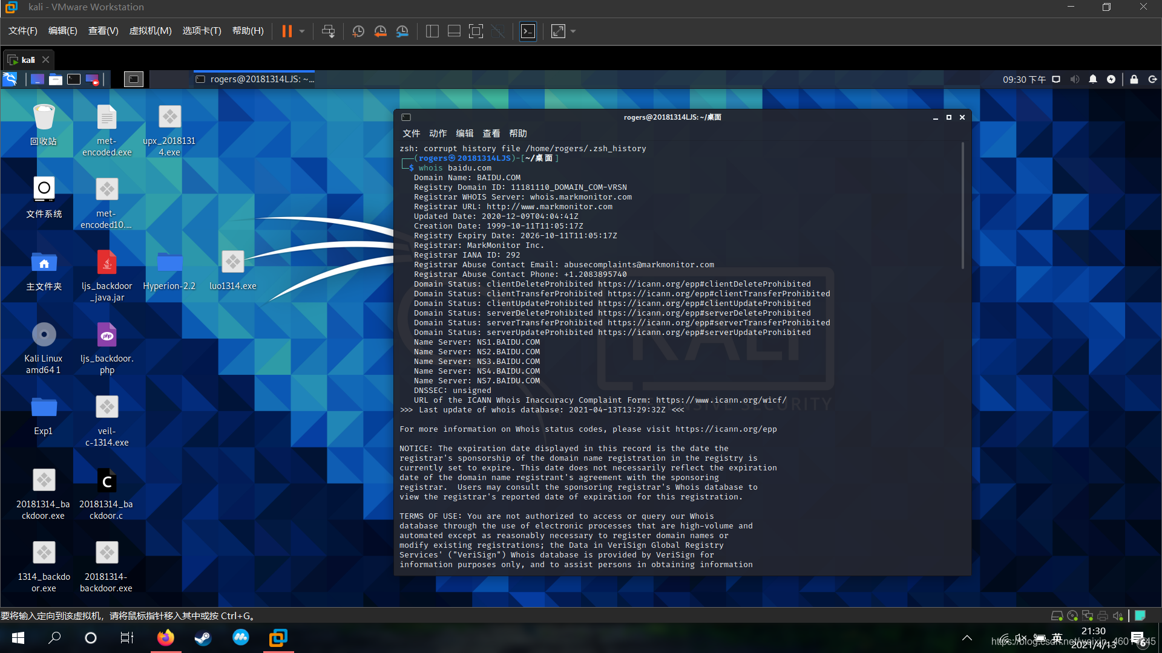
Task: Click Kali panel clock showing 09:30 下午
Action: pyautogui.click(x=1024, y=79)
